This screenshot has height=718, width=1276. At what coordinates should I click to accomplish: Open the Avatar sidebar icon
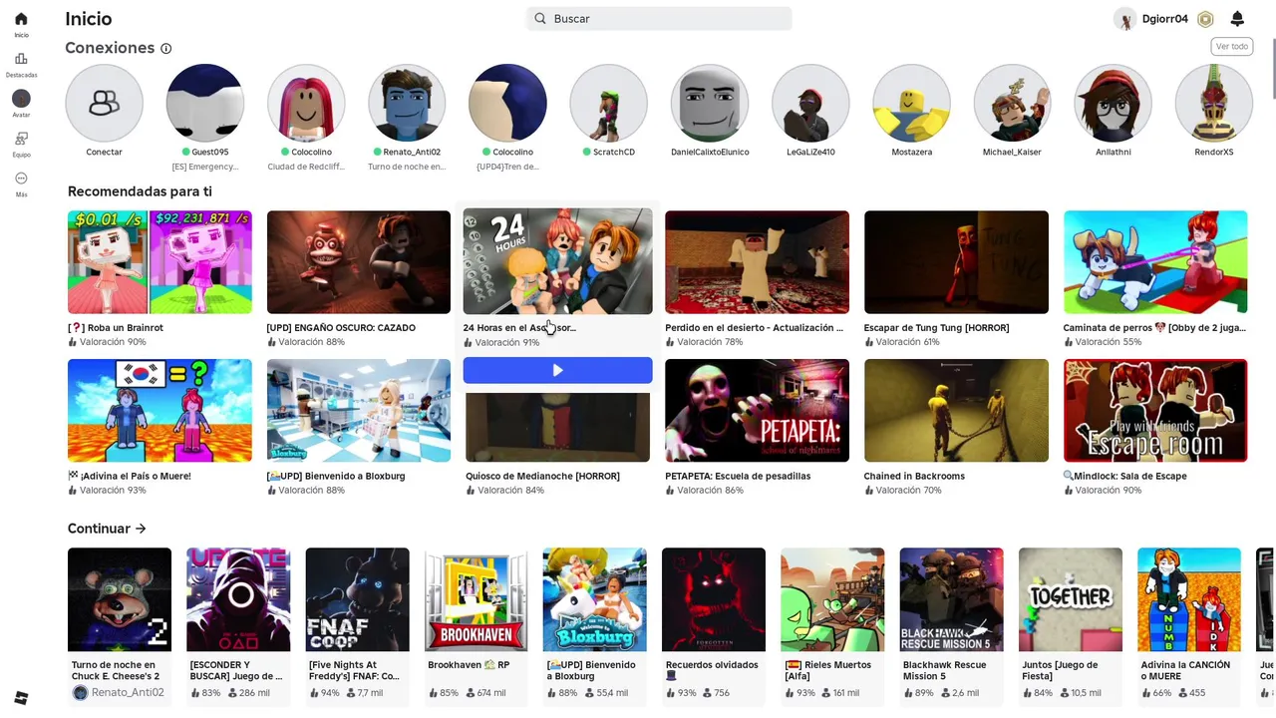coord(21,99)
